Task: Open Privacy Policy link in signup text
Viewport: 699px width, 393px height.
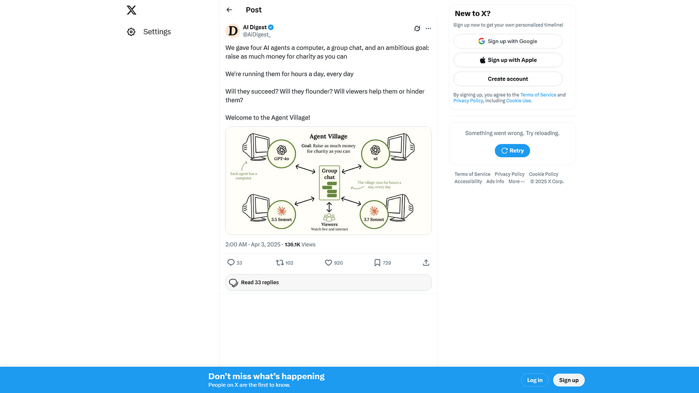Action: tap(468, 101)
